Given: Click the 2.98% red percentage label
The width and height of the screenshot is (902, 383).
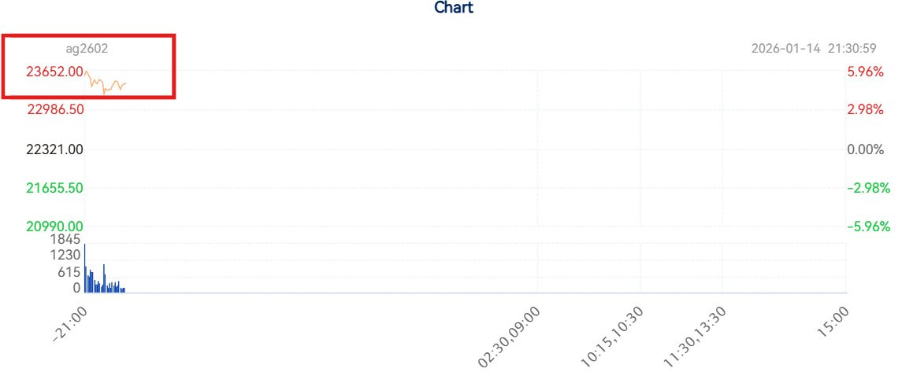Looking at the screenshot, I should click(866, 109).
